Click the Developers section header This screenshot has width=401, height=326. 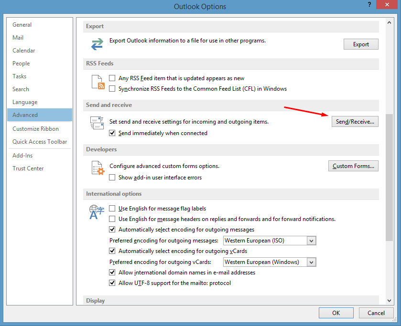click(x=231, y=149)
